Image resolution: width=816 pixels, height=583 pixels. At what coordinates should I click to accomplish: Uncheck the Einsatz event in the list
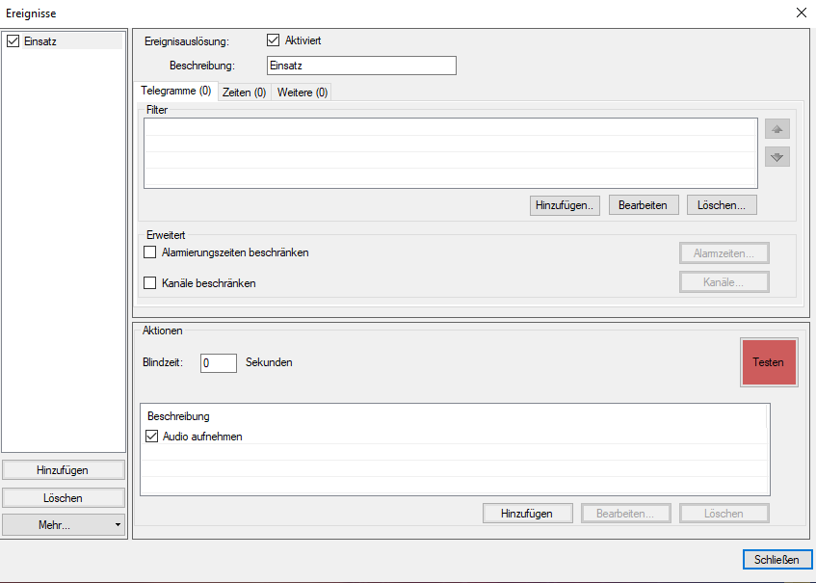click(13, 40)
